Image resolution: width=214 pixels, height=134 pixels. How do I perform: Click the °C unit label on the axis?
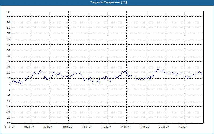coord(9,12)
